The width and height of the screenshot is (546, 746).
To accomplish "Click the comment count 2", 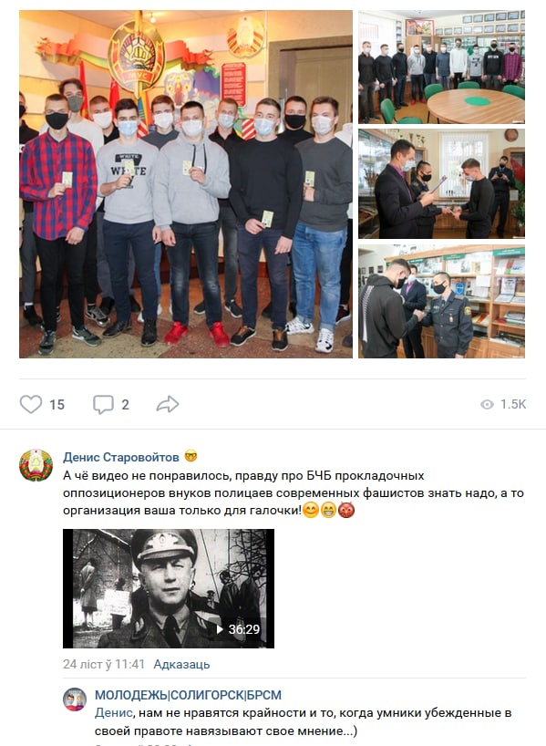I will click(125, 405).
